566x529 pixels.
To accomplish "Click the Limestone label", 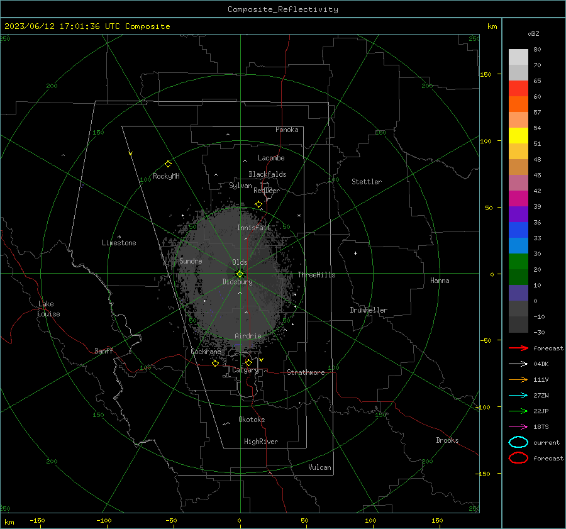I will coord(119,243).
